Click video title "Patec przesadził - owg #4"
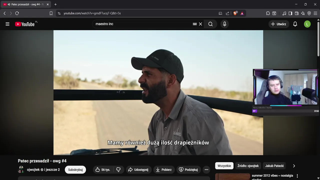This screenshot has width=320, height=180. (x=42, y=161)
